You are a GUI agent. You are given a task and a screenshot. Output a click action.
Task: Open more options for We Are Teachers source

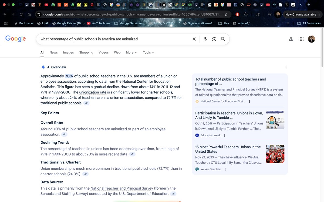point(225,169)
